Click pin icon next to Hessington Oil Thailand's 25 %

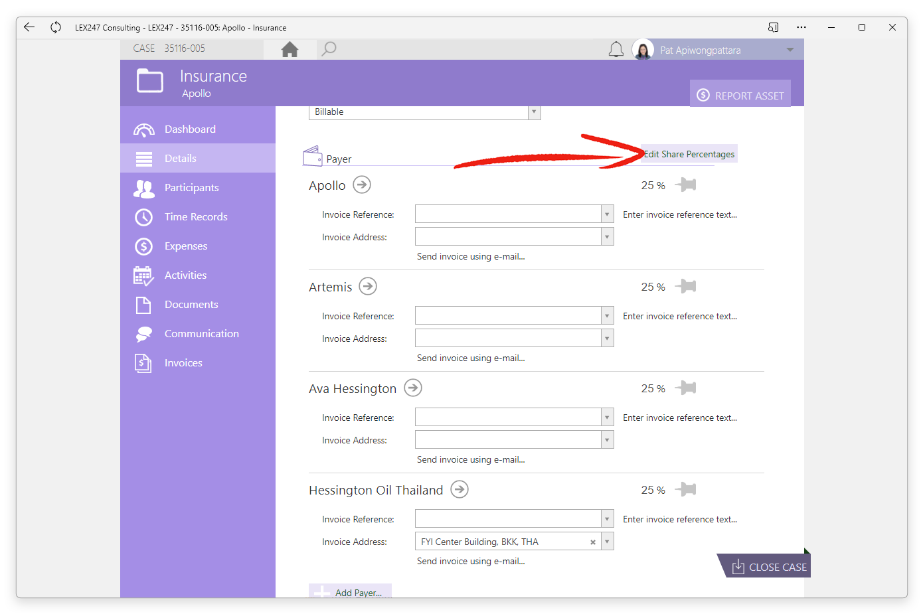[x=686, y=489]
